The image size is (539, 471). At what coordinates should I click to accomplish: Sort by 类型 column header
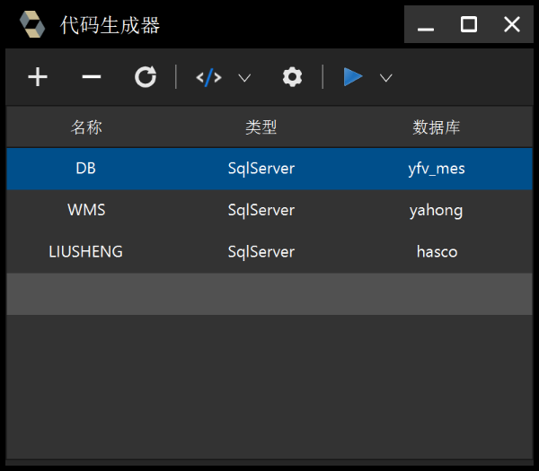[261, 127]
